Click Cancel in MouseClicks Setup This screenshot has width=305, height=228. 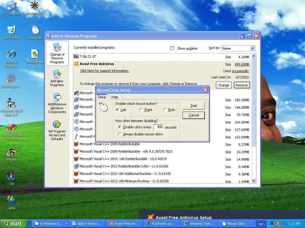(x=194, y=115)
